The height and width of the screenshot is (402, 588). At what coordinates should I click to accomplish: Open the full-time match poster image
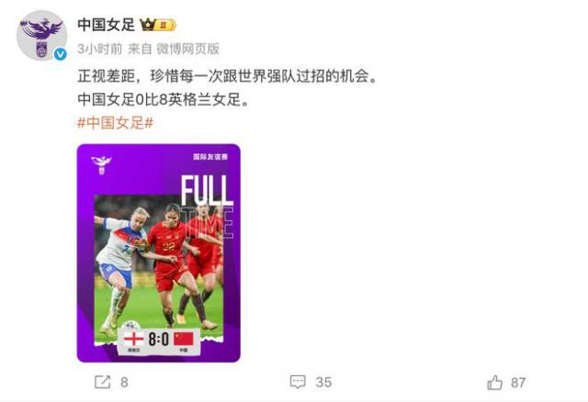coord(159,253)
